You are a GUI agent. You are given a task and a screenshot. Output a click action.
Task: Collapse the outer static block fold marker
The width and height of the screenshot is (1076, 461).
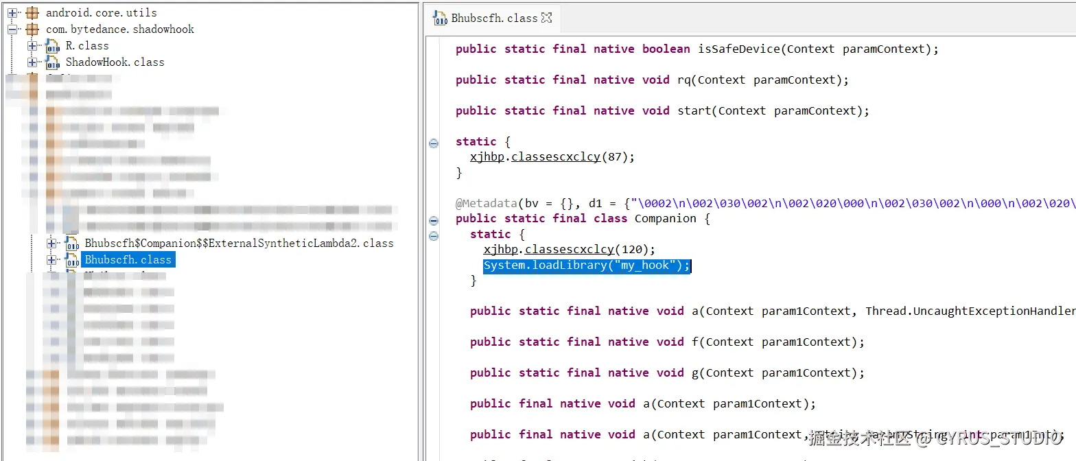pos(434,143)
